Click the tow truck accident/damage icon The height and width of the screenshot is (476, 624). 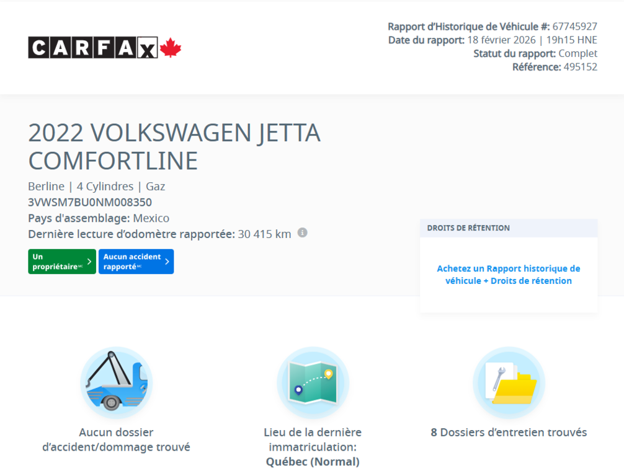point(116,382)
